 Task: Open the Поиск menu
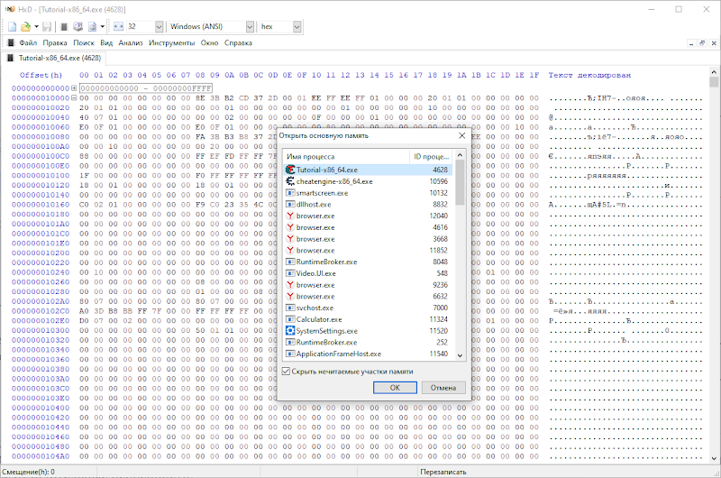pyautogui.click(x=84, y=42)
